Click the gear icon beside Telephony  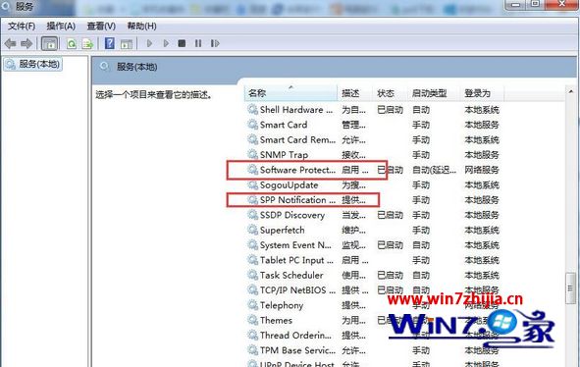point(252,305)
